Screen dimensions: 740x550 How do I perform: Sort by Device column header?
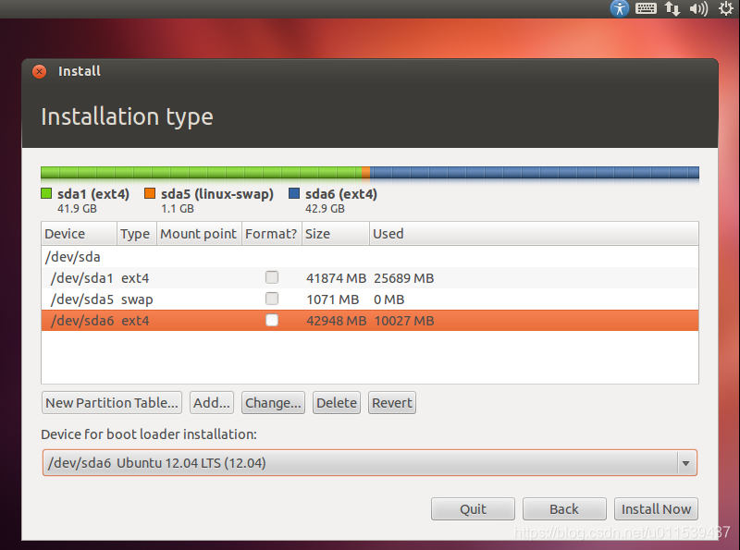point(79,234)
